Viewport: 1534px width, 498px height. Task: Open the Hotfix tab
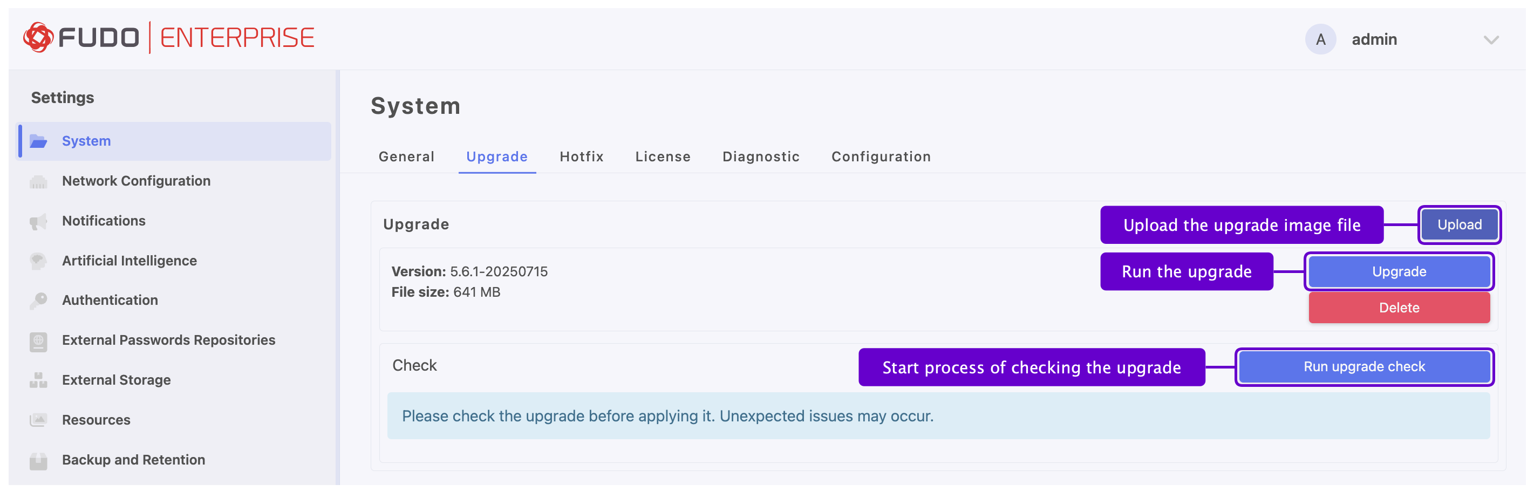pyautogui.click(x=581, y=156)
